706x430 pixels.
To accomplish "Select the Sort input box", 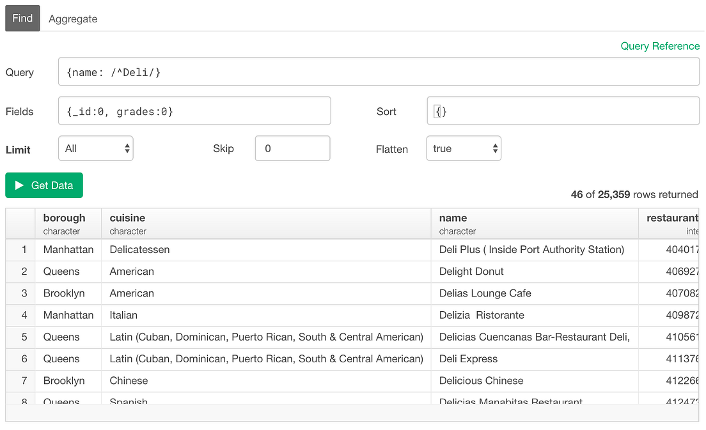I will pyautogui.click(x=563, y=111).
